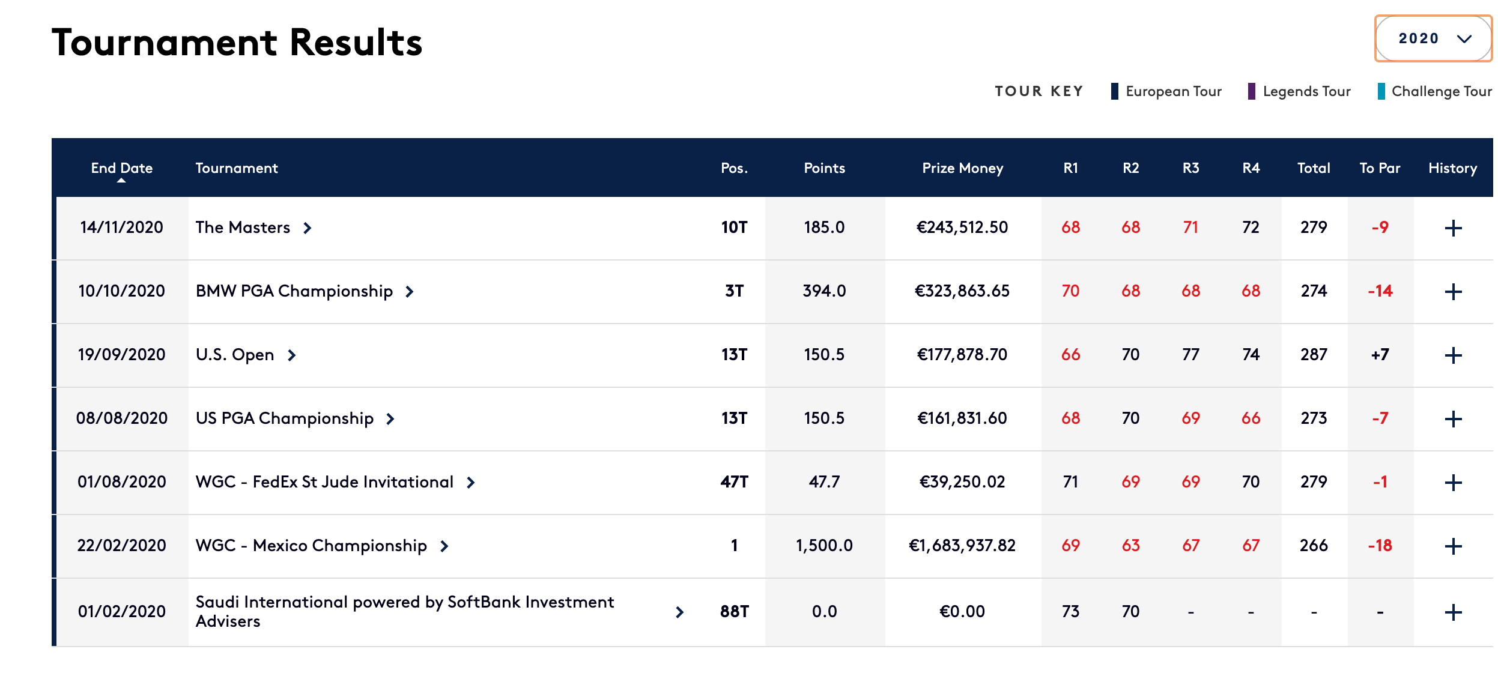Click the plus icon for WGC Mexico Championship

(1453, 546)
